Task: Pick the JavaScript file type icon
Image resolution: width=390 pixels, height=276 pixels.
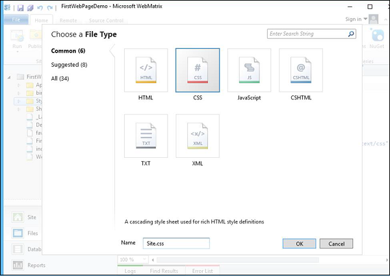Action: 249,70
